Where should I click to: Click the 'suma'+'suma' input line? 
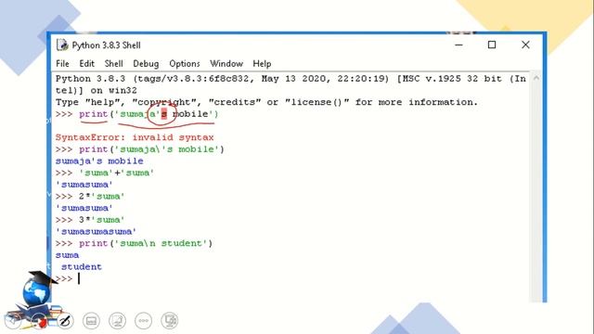click(x=105, y=173)
